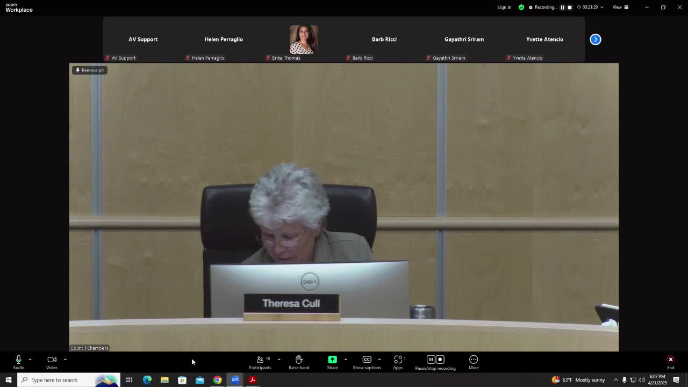Open the weather widget showing 63°F
This screenshot has width=688, height=387.
[x=578, y=380]
